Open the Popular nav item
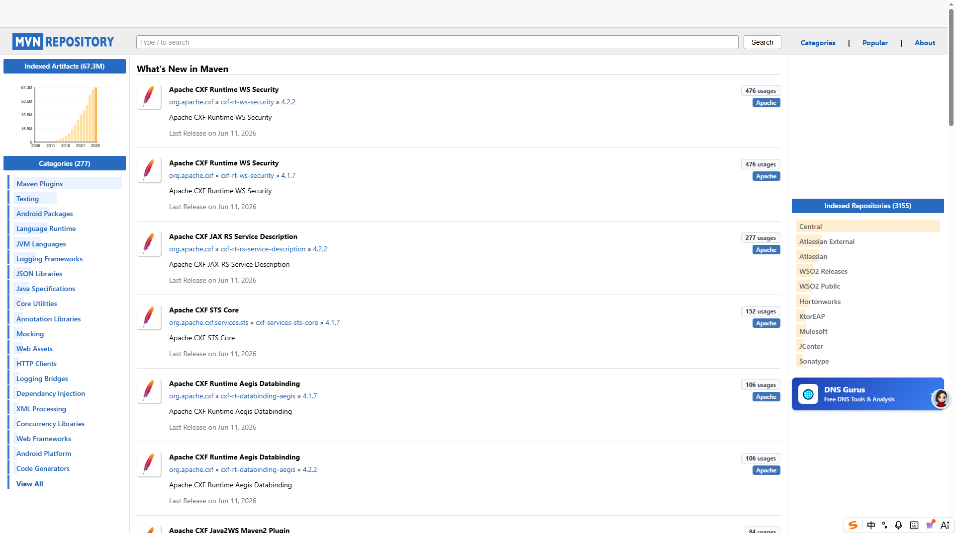Image resolution: width=955 pixels, height=533 pixels. [875, 43]
